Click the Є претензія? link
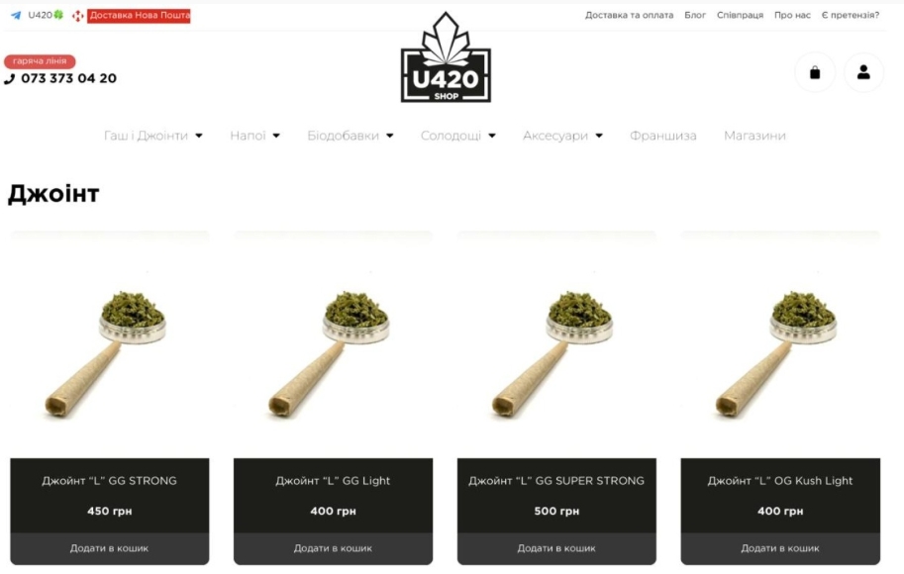Viewport: 904px width, 574px height. pos(851,15)
